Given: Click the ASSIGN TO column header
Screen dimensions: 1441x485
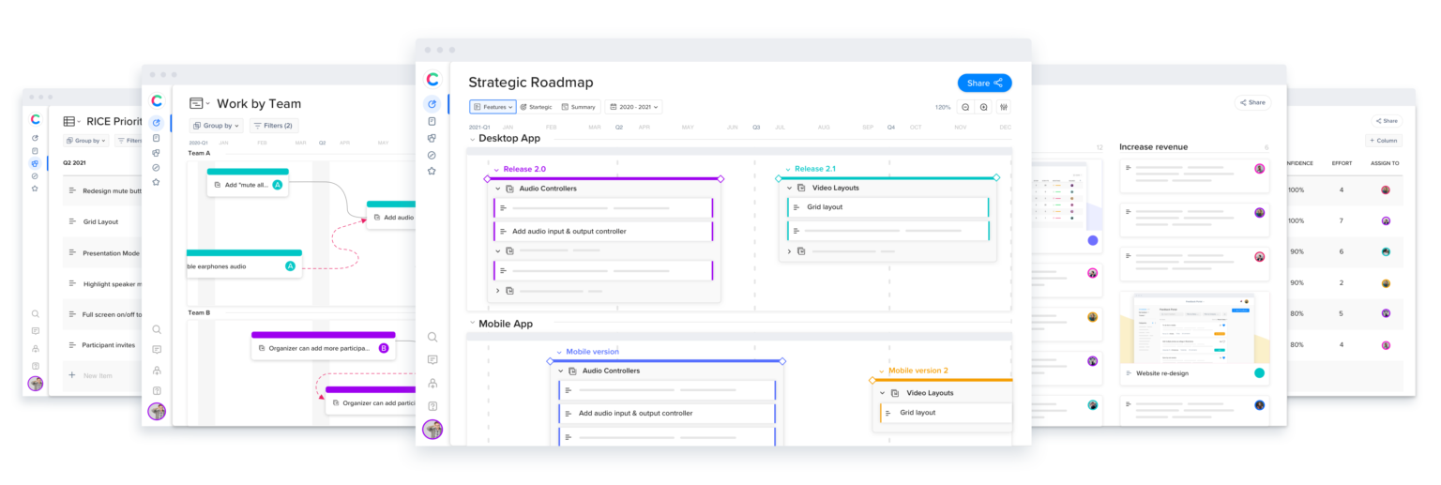Looking at the screenshot, I should coord(1385,163).
